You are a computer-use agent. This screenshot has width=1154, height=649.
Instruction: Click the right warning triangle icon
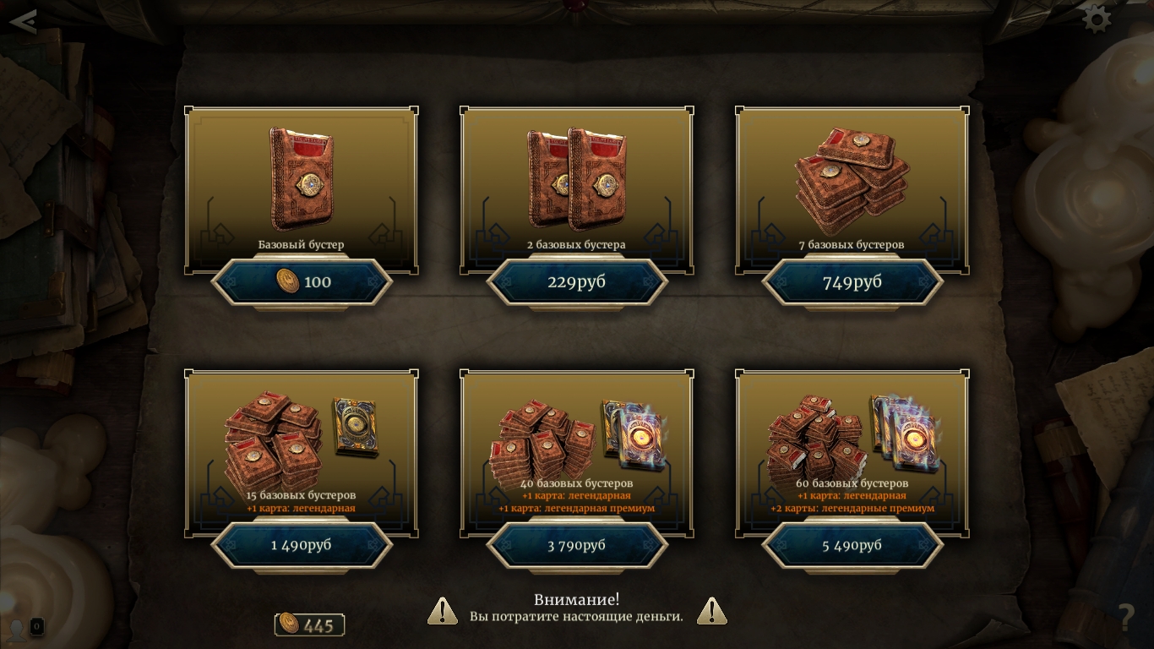pos(712,611)
